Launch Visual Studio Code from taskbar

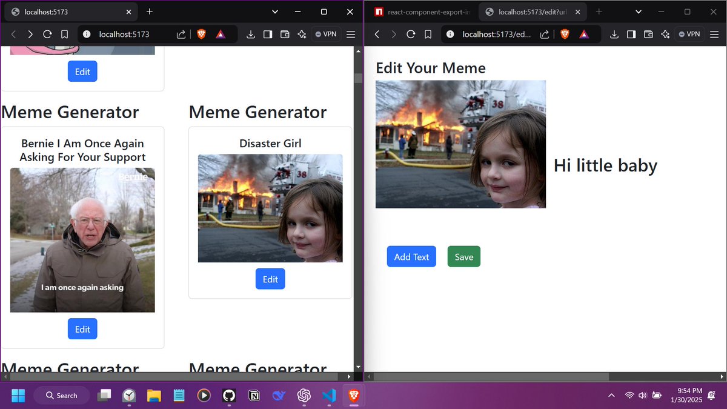click(x=329, y=396)
